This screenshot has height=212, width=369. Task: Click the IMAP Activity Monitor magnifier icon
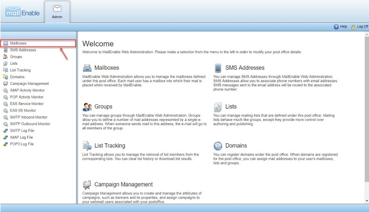[6, 91]
